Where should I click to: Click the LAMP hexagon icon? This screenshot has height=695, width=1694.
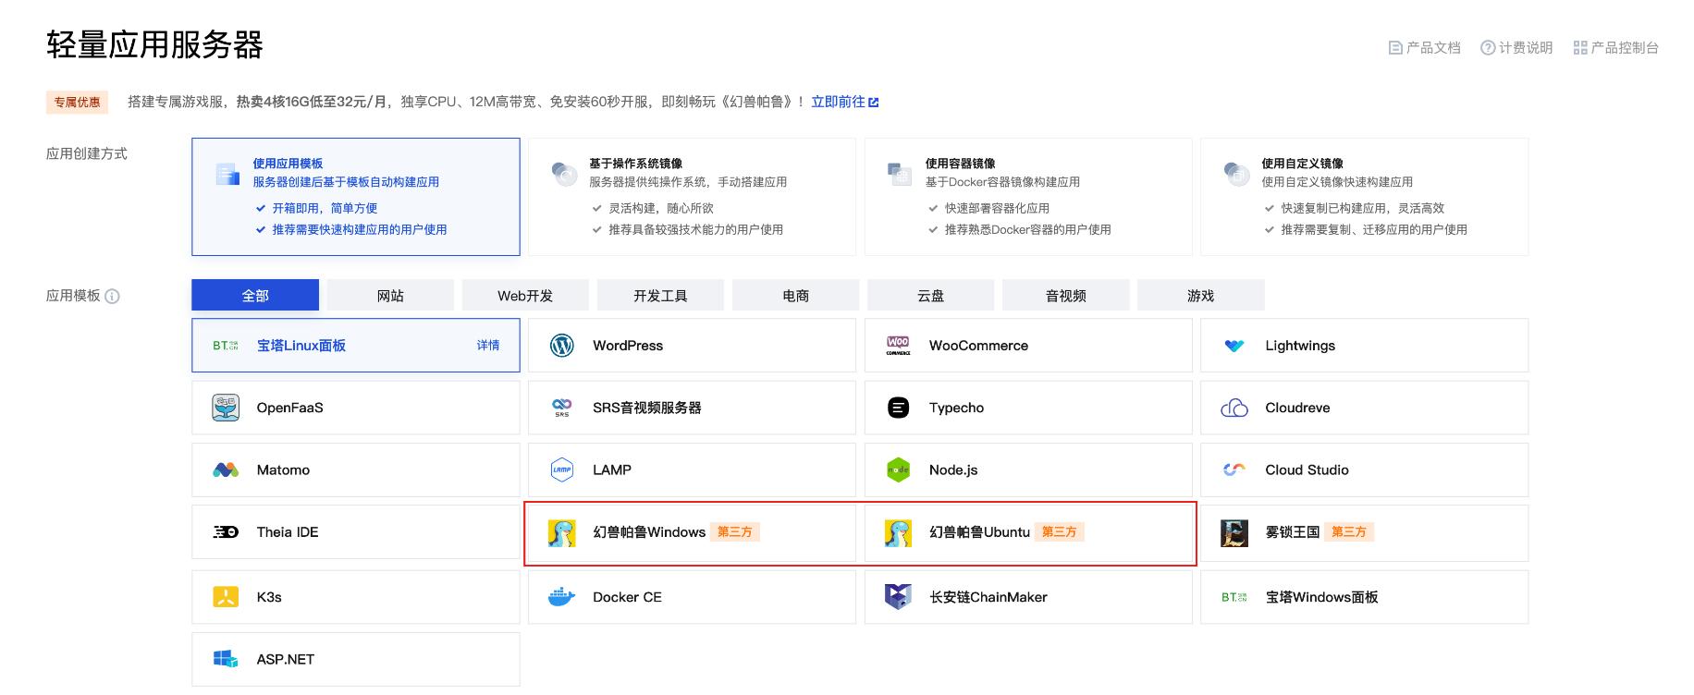coord(562,469)
